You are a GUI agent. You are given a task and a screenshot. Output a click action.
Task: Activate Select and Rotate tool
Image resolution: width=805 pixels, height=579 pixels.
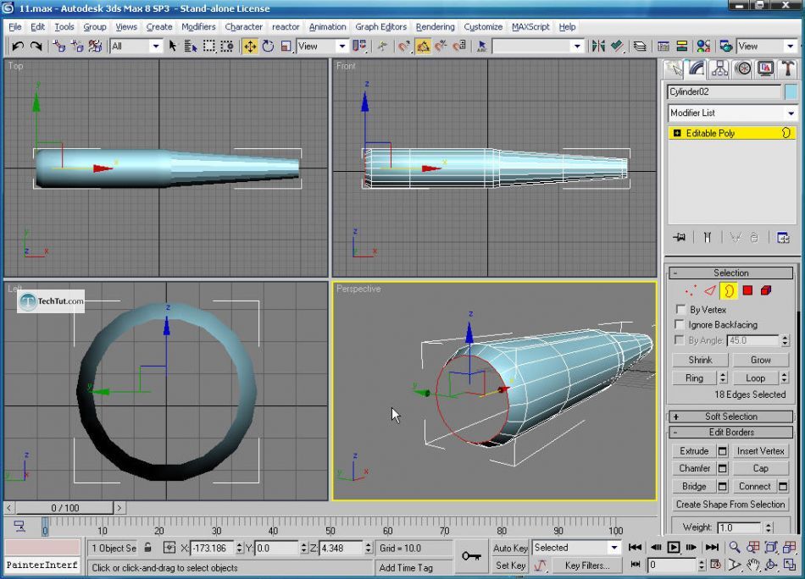click(x=268, y=47)
